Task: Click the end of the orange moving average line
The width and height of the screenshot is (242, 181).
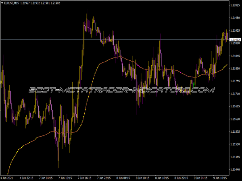Action: click(227, 64)
